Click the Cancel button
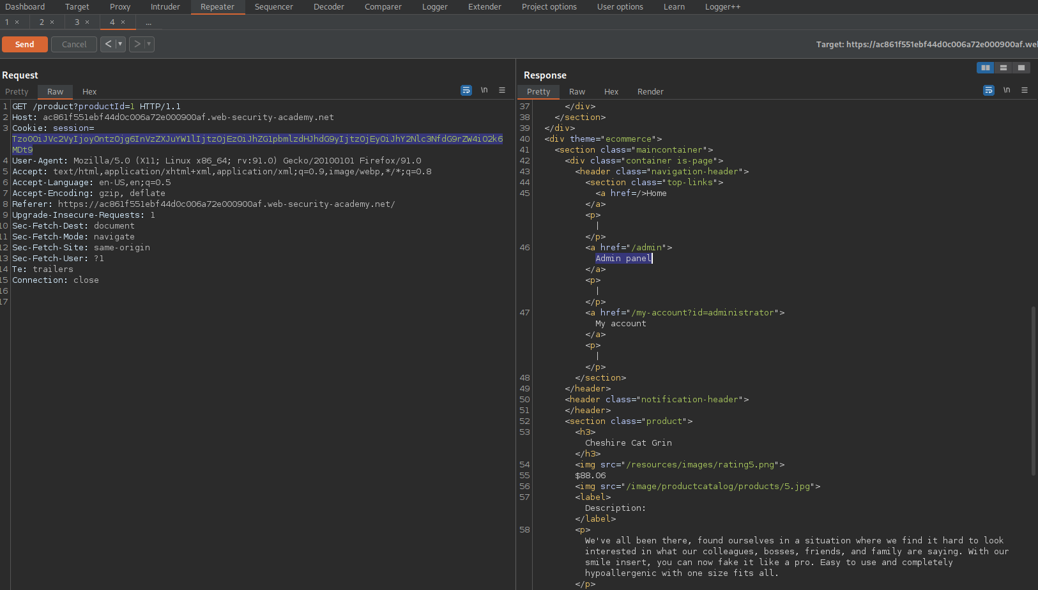 74,44
